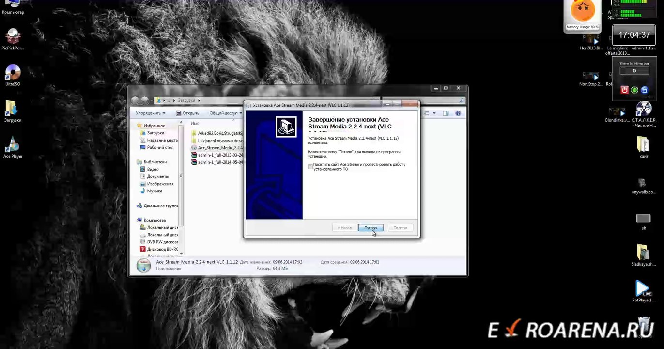
Task: Open the view options dropdown arrow in Explorer
Action: pos(434,113)
